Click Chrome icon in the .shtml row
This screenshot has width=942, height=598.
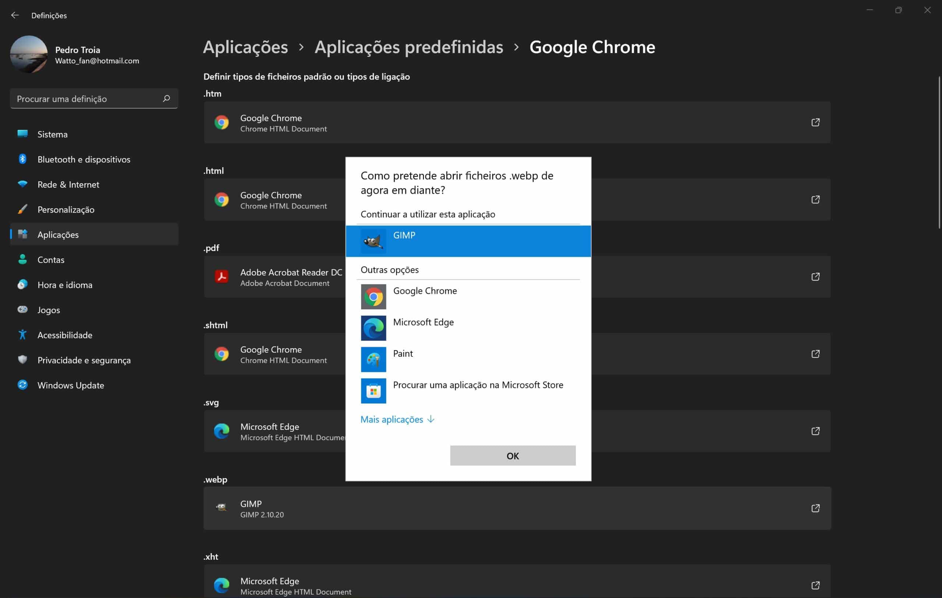(222, 353)
